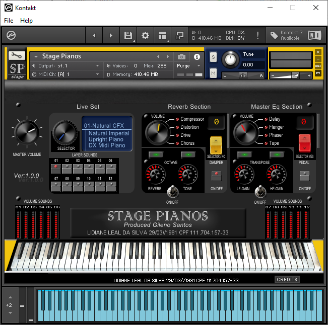Open the Purge dropdown menu
328x325 pixels.
point(188,66)
